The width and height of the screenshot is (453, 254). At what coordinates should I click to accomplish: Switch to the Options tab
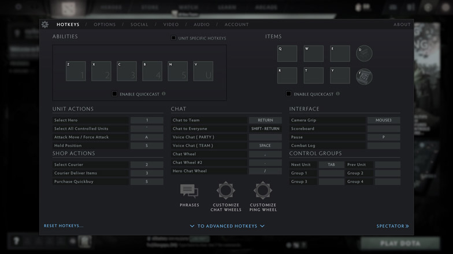point(105,24)
